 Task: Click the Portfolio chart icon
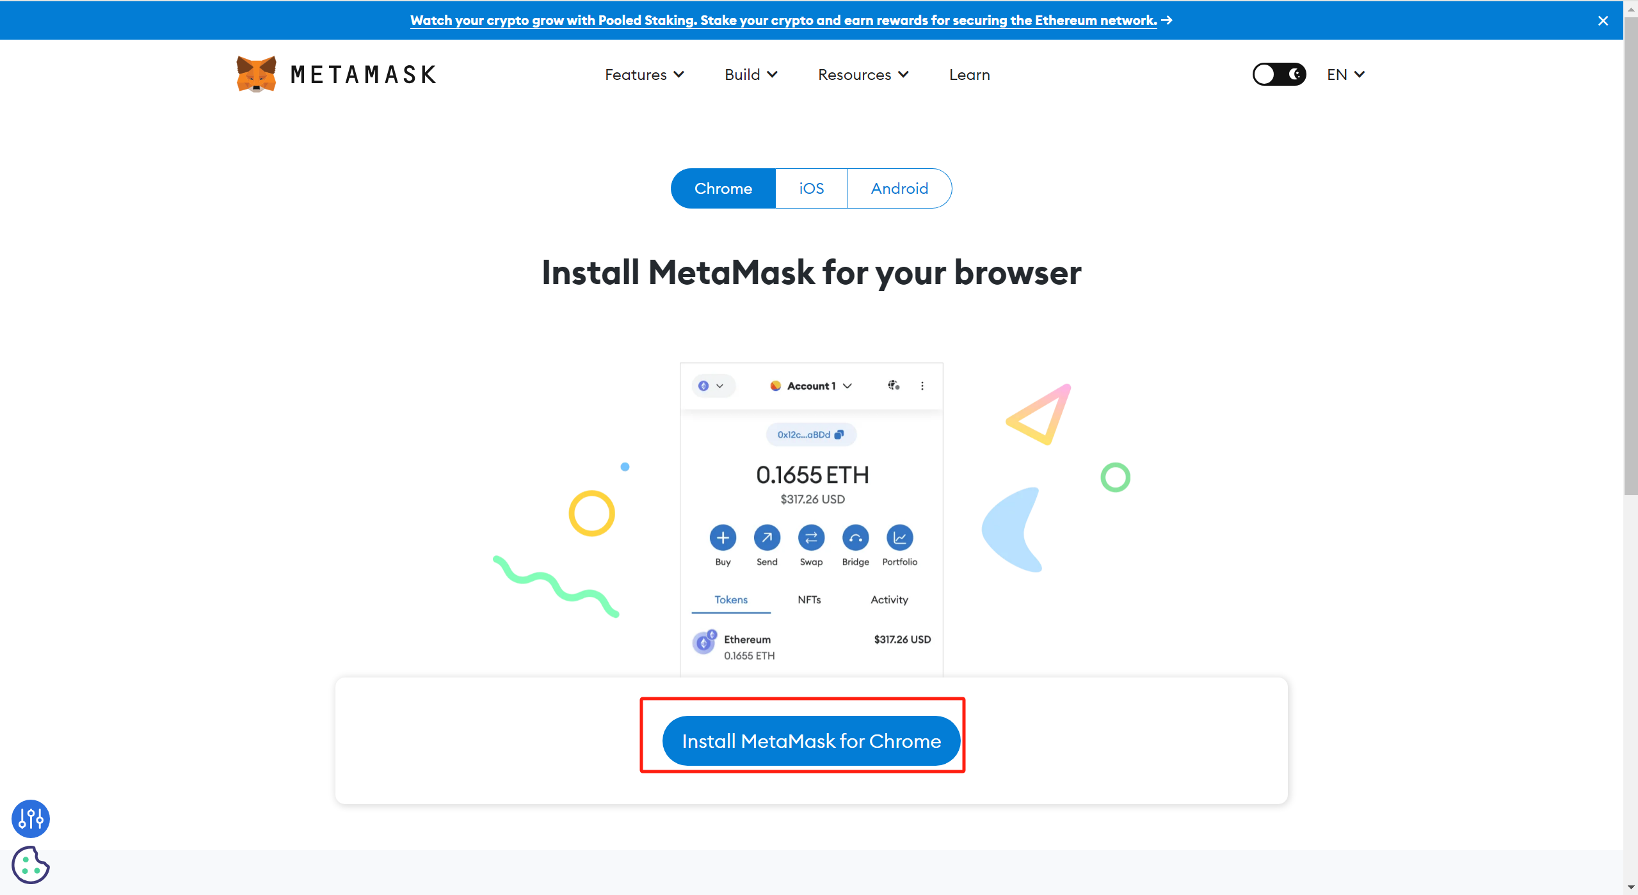899,537
